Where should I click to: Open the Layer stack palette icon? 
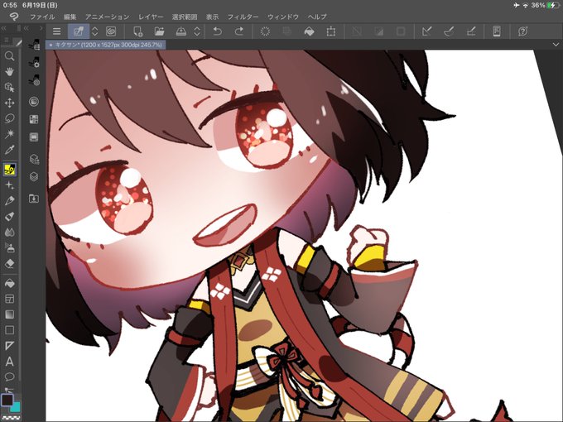[x=34, y=176]
